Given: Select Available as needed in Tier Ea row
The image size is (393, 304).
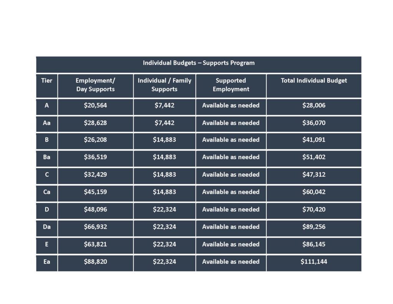Looking at the screenshot, I should 231,262.
